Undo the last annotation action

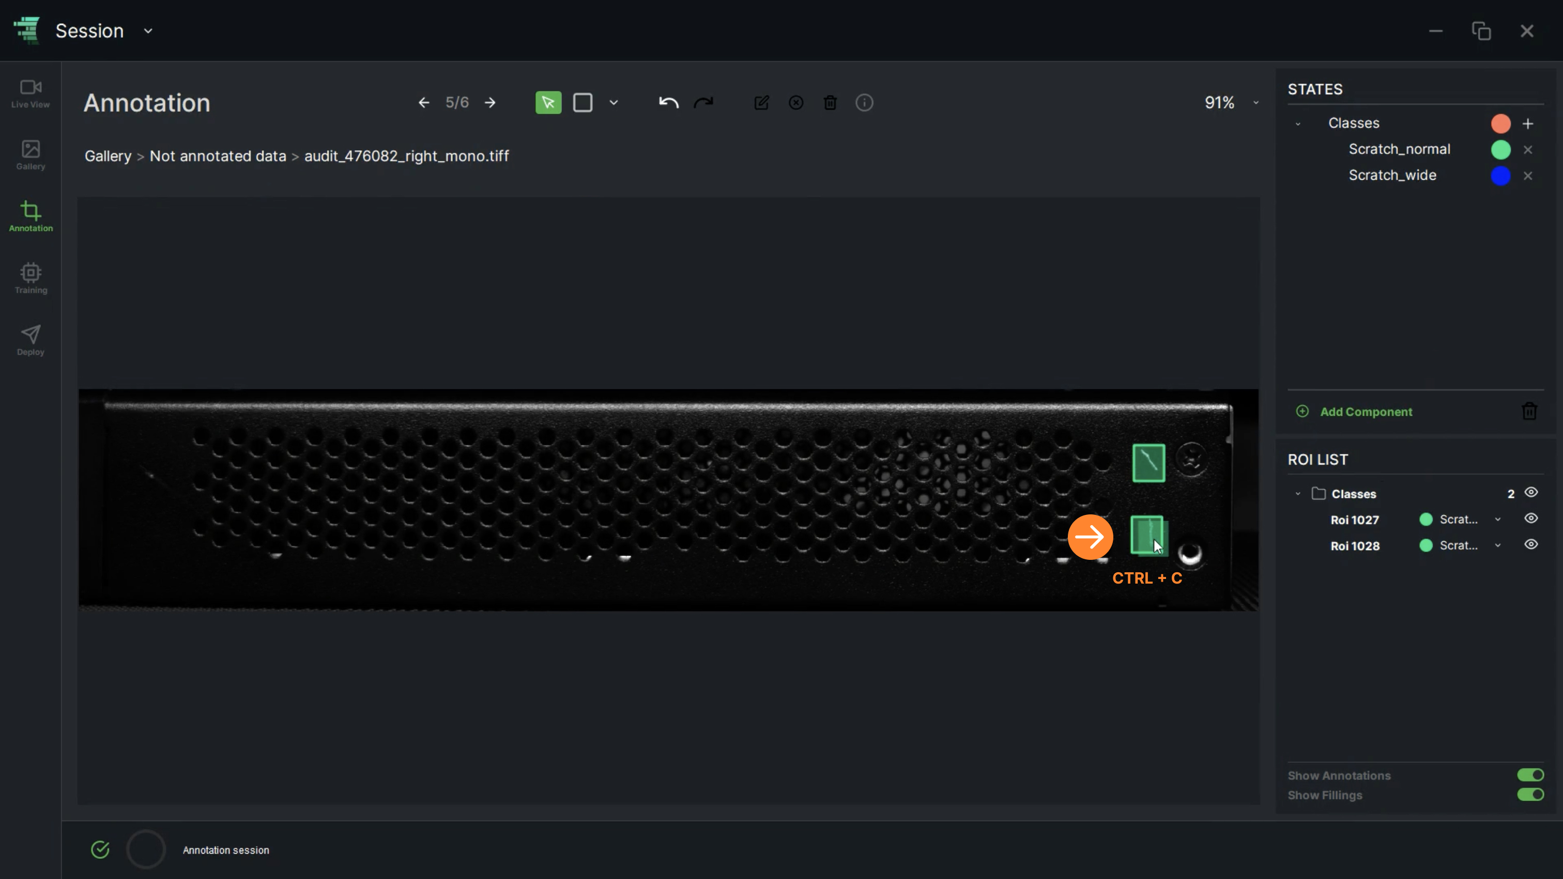click(669, 103)
